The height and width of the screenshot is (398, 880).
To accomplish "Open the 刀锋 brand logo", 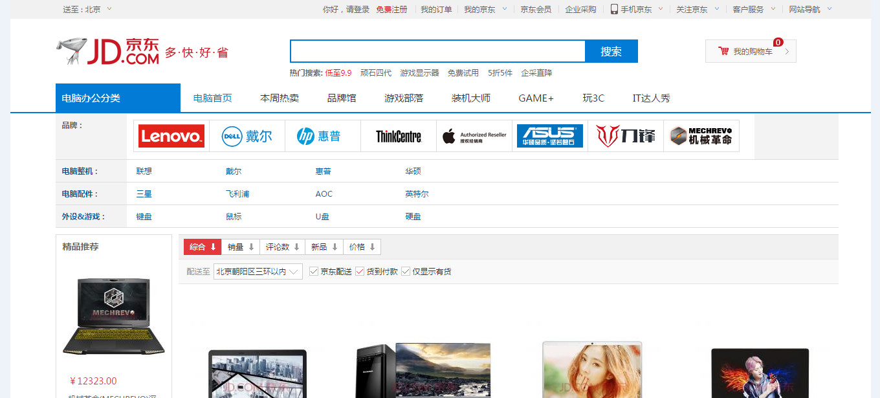I will 626,136.
